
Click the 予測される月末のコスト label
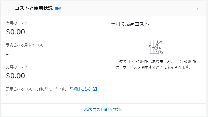26,45
